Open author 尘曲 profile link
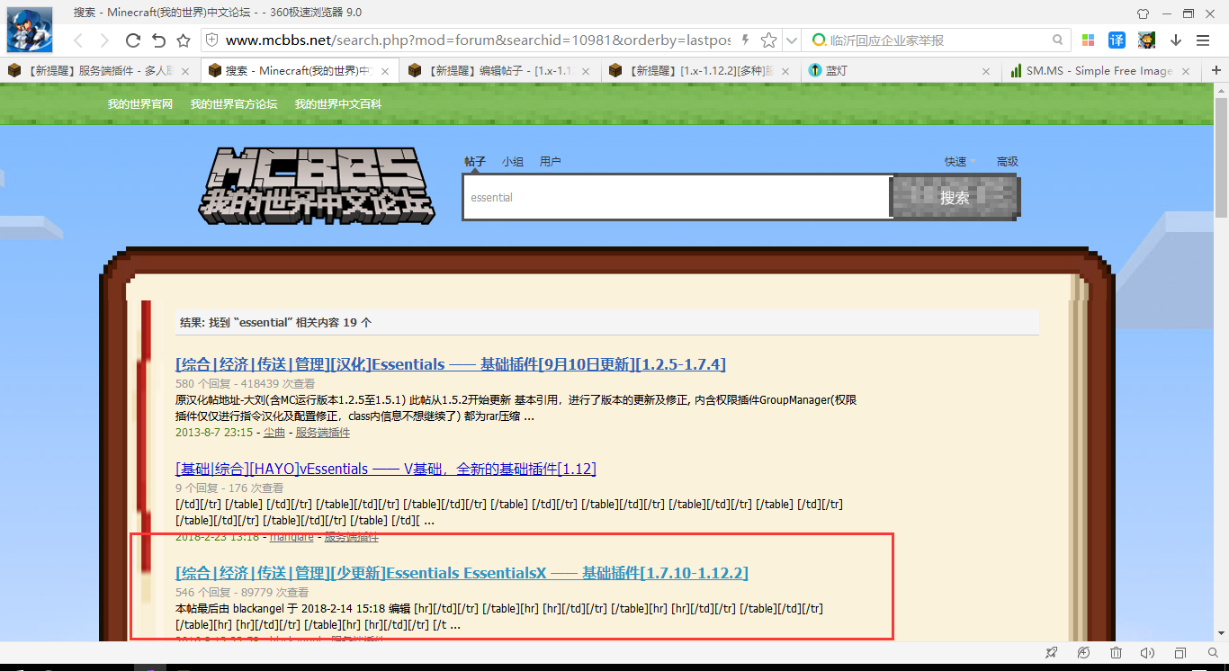 274,433
